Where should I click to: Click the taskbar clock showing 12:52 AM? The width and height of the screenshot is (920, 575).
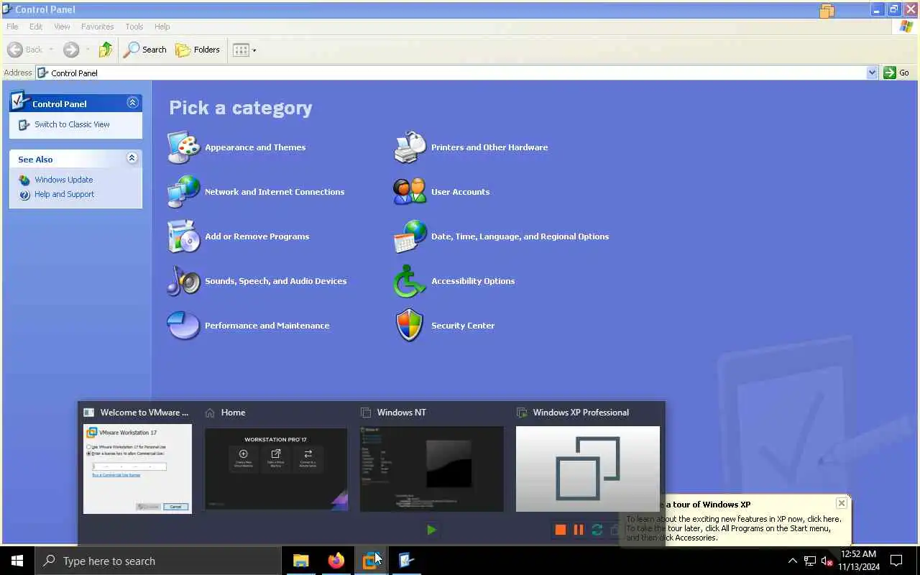[858, 561]
